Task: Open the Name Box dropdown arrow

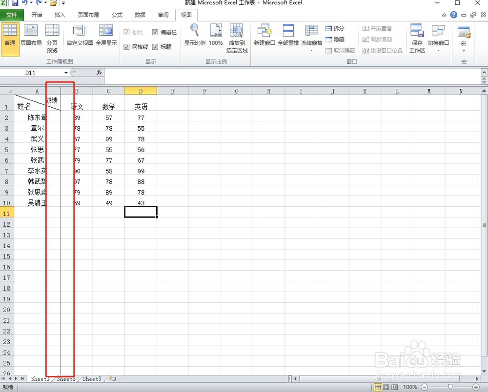Action: [x=66, y=73]
